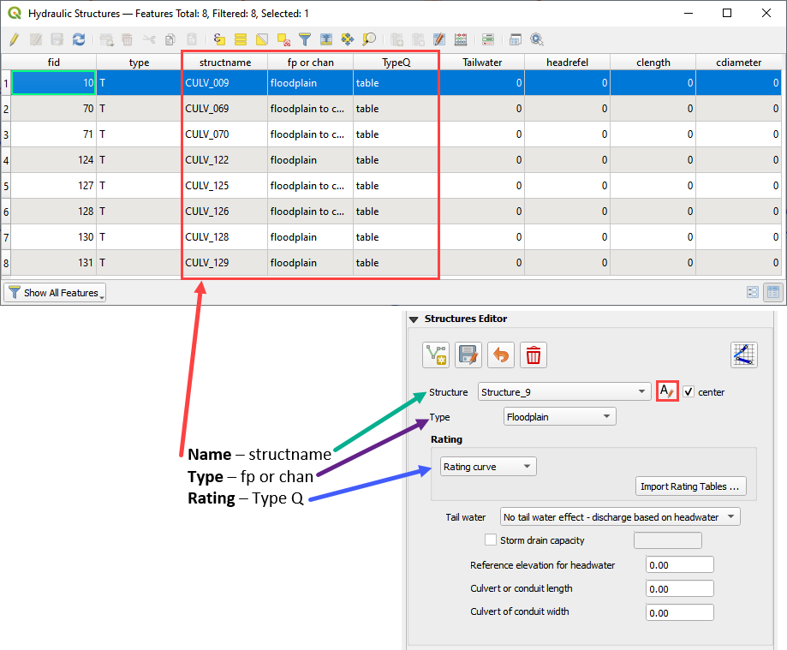
Task: Expand the Floodplain type dropdown
Action: tap(560, 417)
